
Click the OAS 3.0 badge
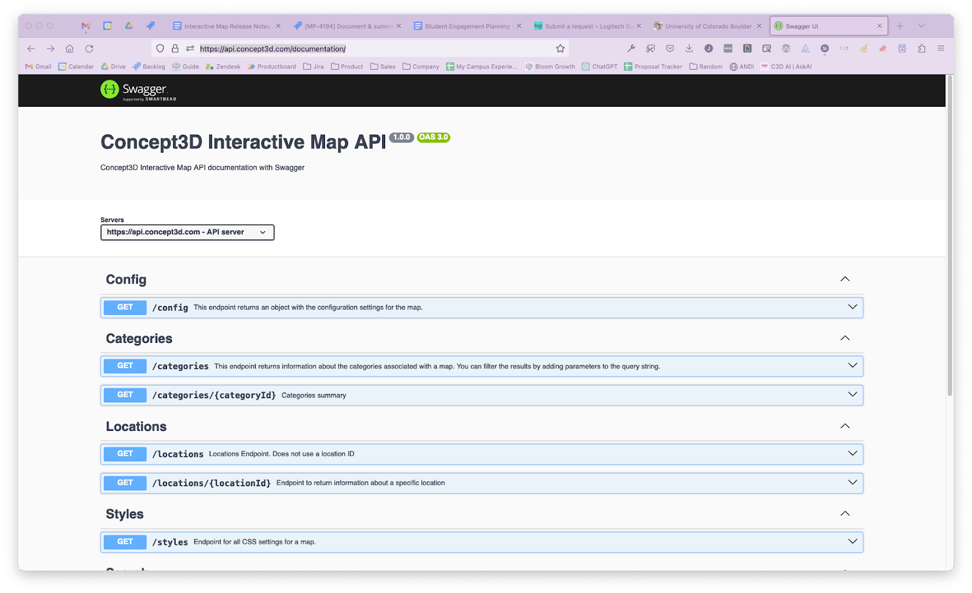click(x=434, y=137)
